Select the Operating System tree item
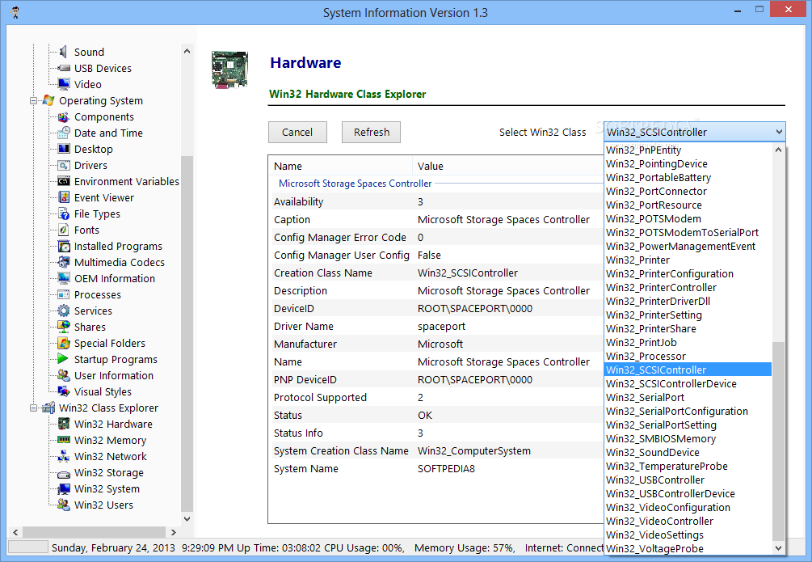 click(x=100, y=100)
